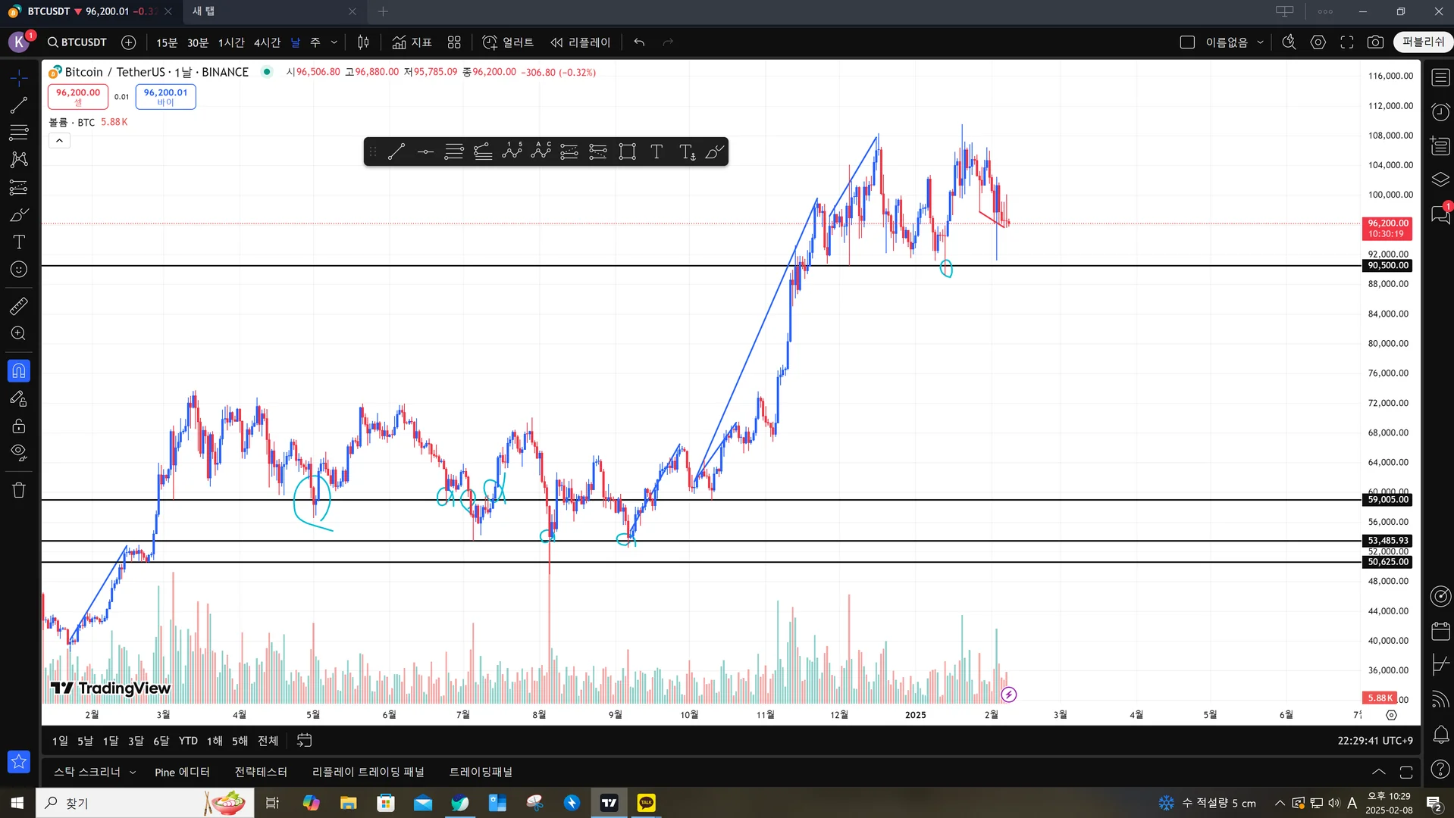Image resolution: width=1454 pixels, height=818 pixels.
Task: Toggle magnet mode on the left toolbar
Action: 19,371
